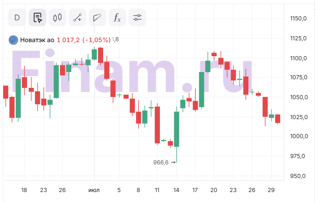Click date 18 on the time axis
The image size is (317, 202).
tap(24, 190)
